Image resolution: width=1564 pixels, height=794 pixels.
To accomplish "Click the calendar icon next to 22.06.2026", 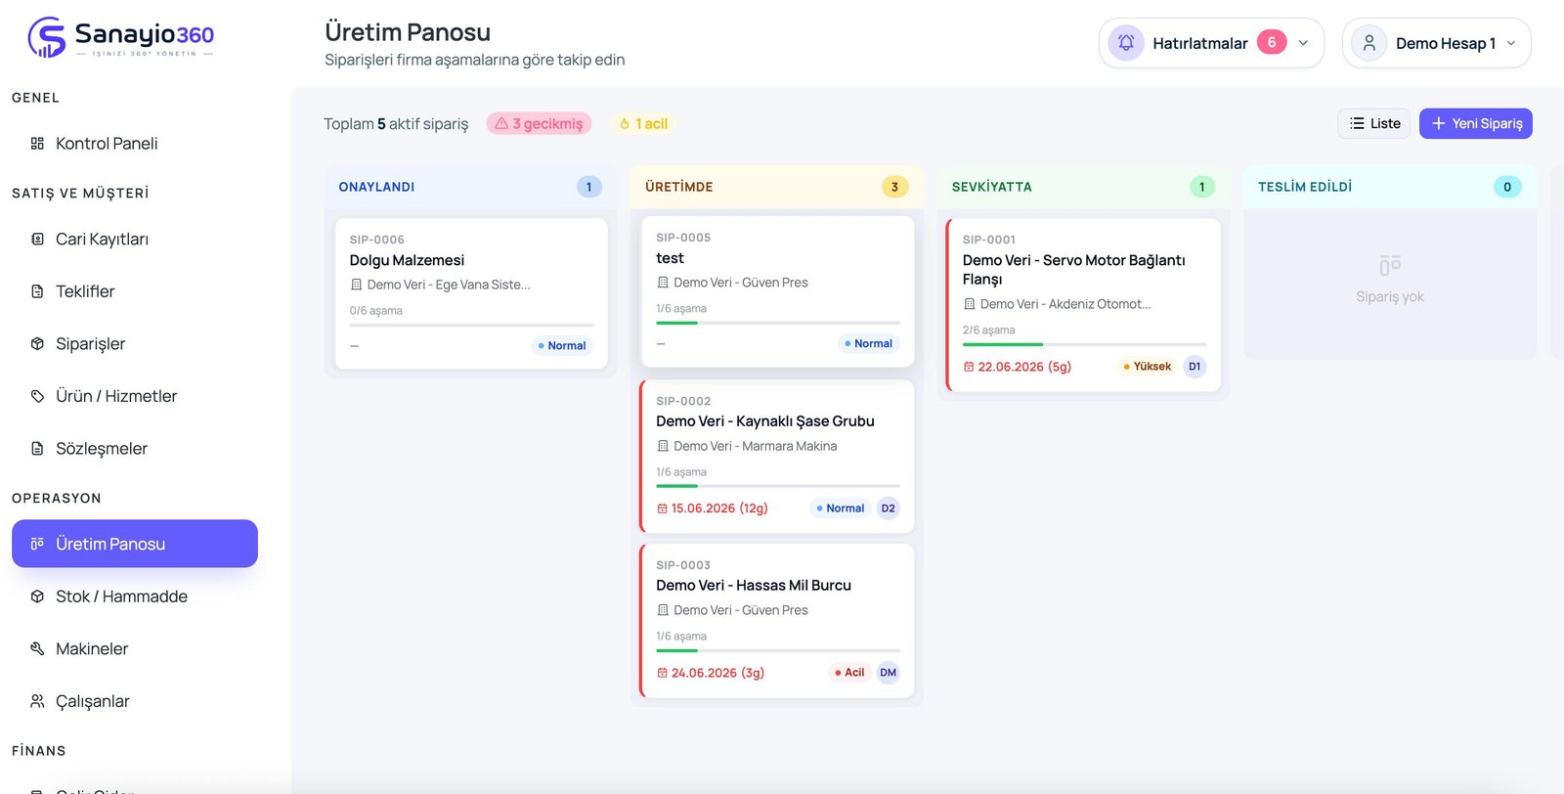I will [969, 367].
